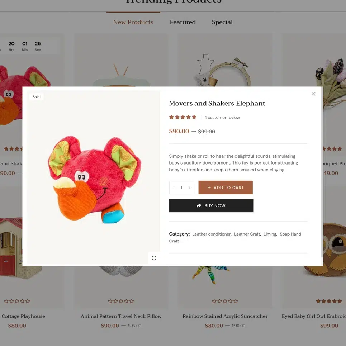Open the 1 customer review link

coord(222,118)
